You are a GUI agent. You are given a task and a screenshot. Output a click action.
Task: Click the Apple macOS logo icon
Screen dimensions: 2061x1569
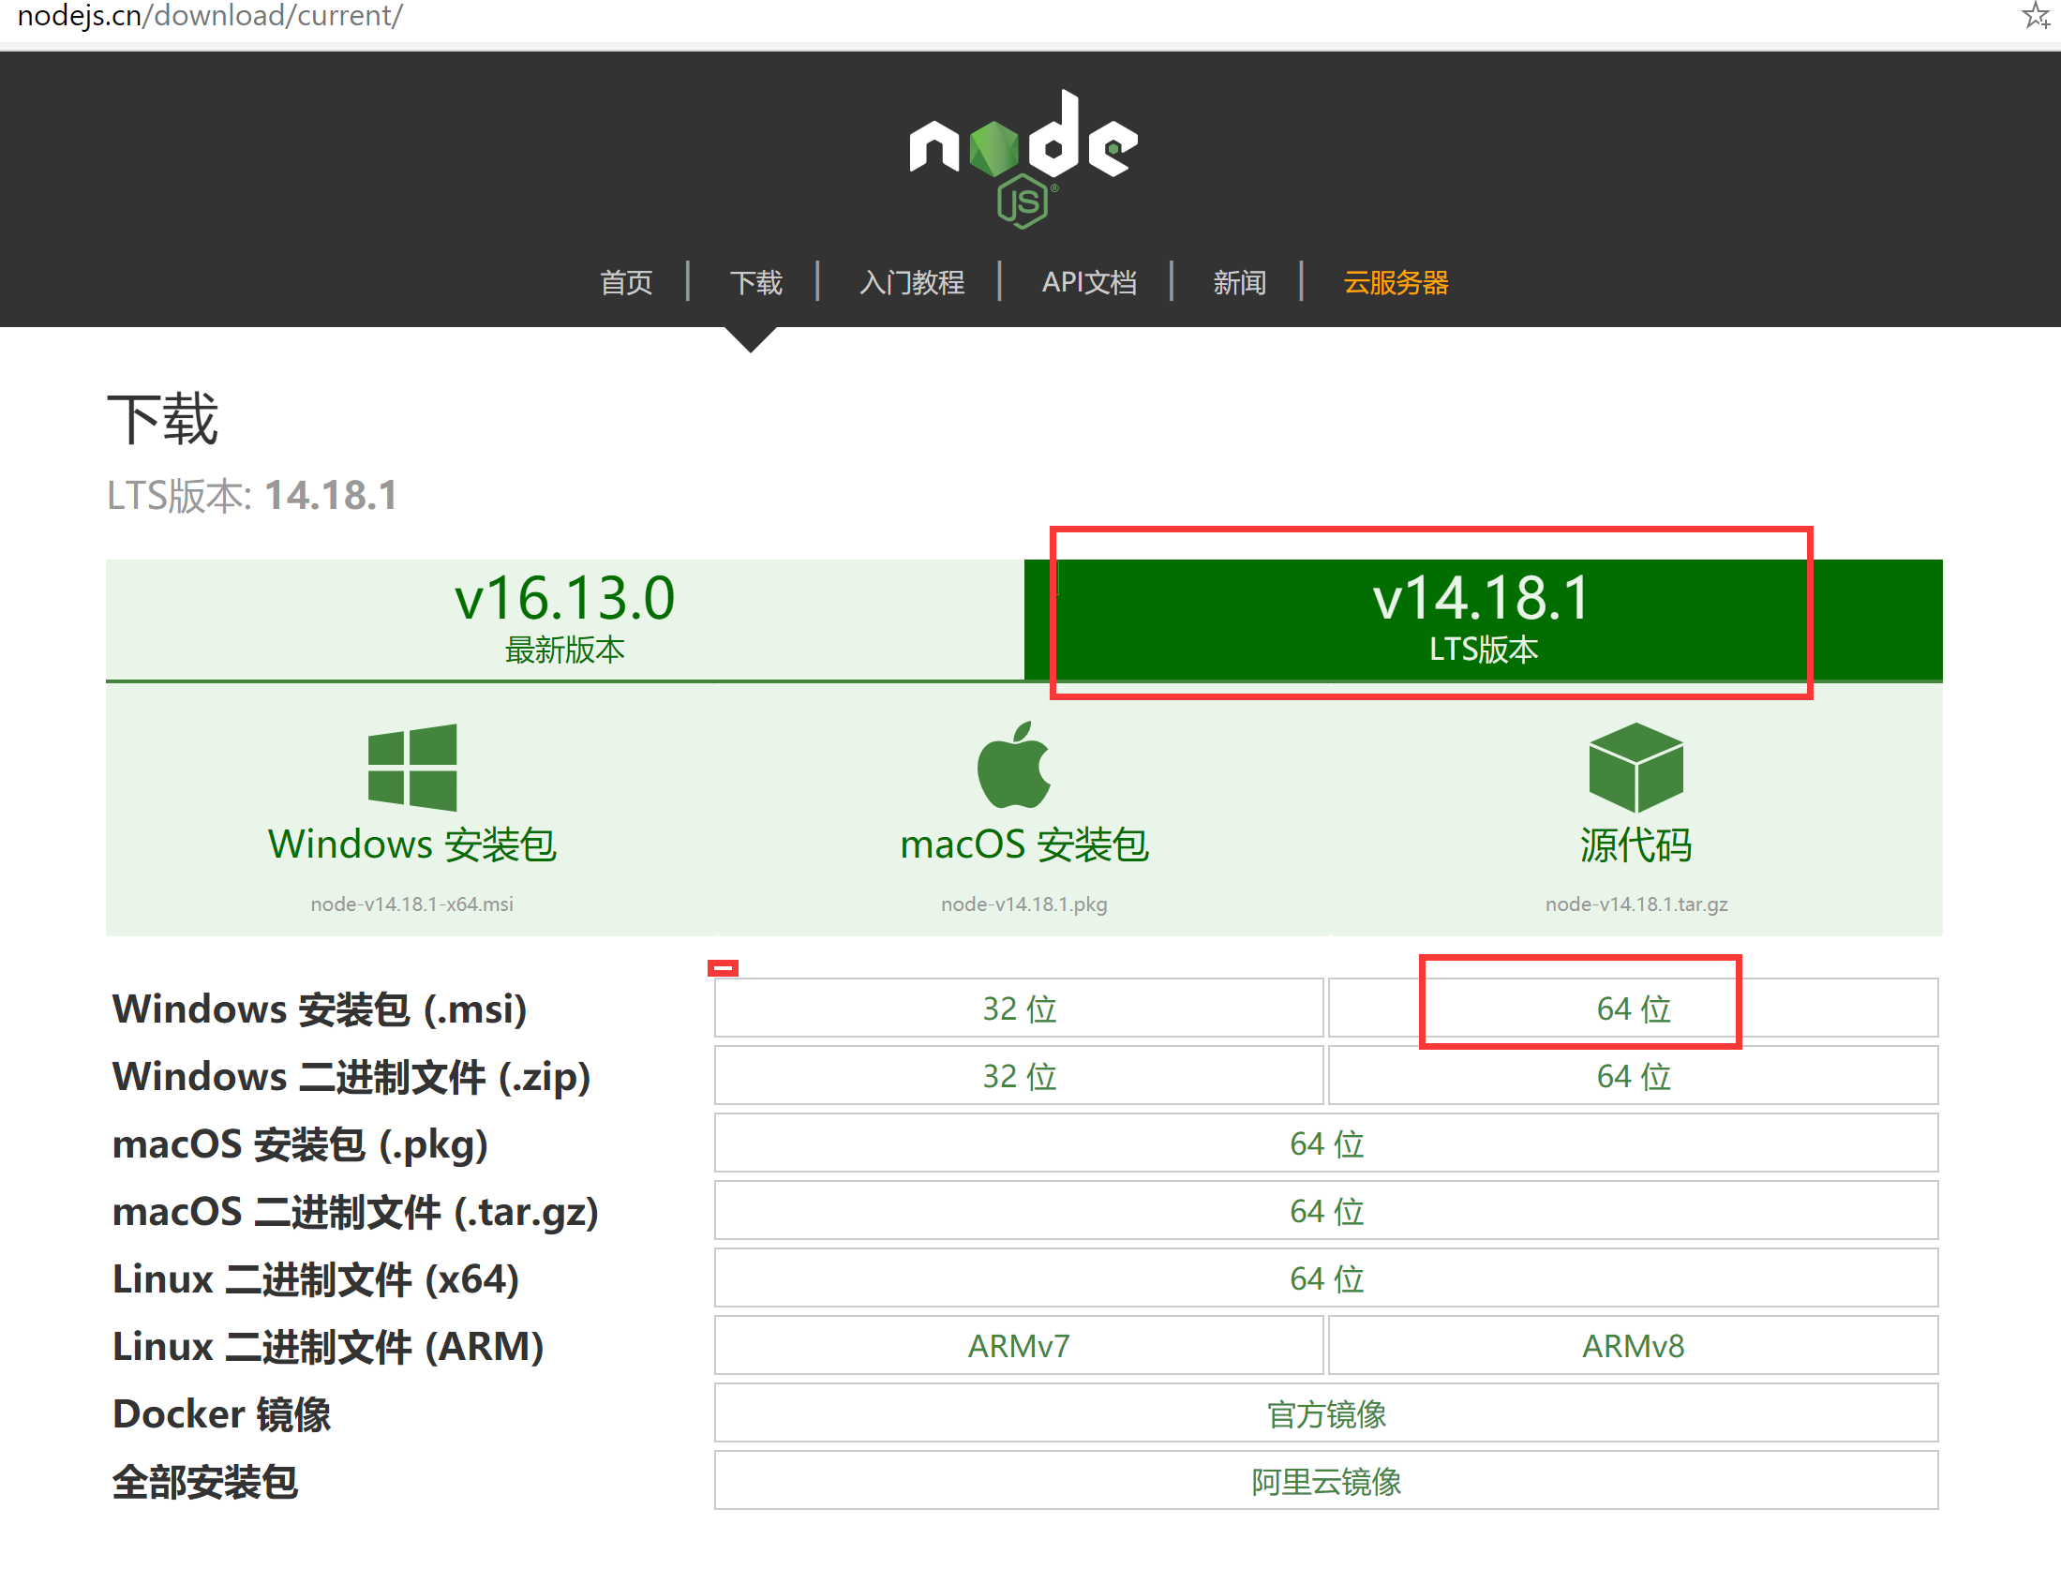pos(1014,765)
